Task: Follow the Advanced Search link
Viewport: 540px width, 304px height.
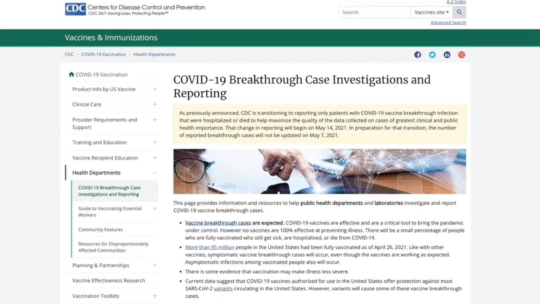Action: coord(448,22)
